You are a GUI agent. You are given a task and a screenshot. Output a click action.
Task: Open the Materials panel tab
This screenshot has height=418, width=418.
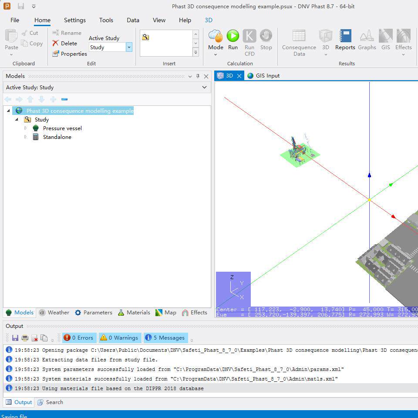point(134,313)
